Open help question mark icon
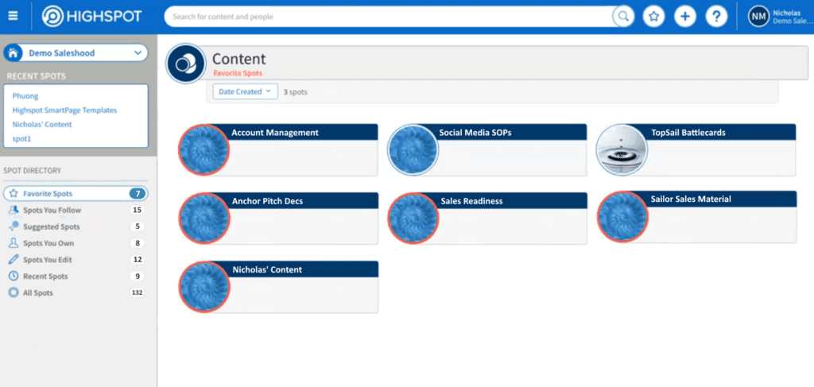 point(716,17)
